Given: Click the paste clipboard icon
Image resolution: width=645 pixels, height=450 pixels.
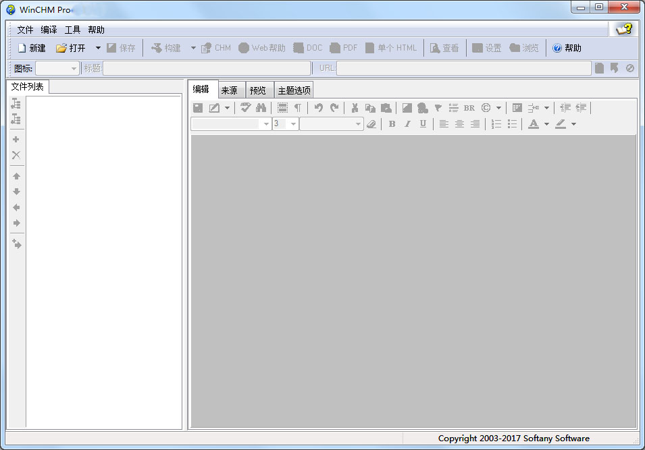Looking at the screenshot, I should point(386,108).
